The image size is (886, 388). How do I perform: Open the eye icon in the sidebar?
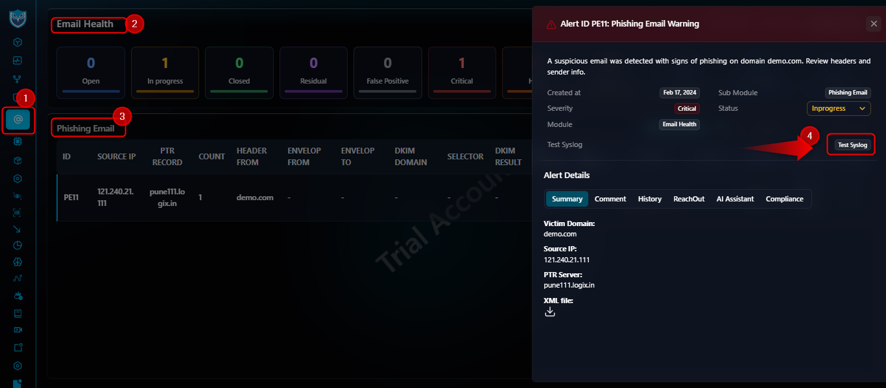click(x=18, y=195)
